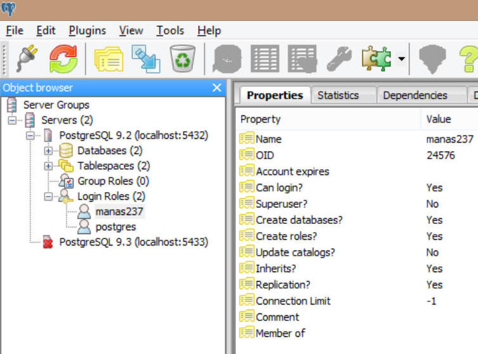This screenshot has width=478, height=354.
Task: Select the manas237 login role
Action: [x=119, y=211]
